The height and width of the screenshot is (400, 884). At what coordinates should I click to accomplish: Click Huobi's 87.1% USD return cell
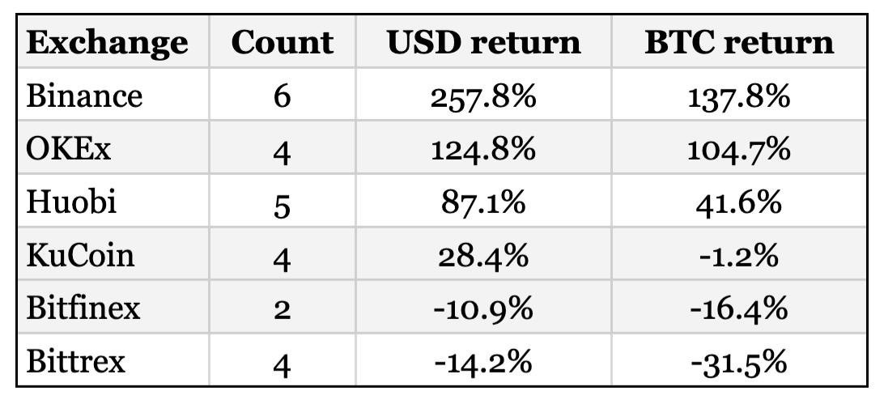click(x=483, y=202)
